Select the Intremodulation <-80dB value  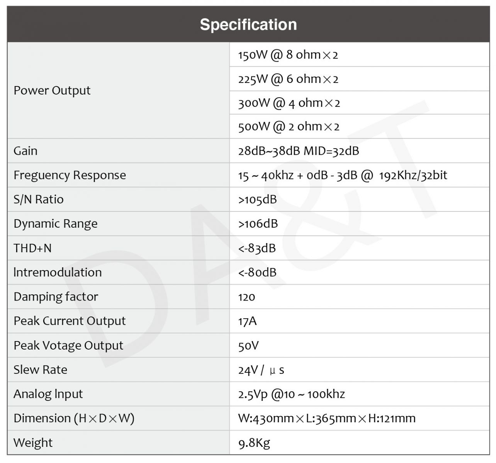point(257,272)
